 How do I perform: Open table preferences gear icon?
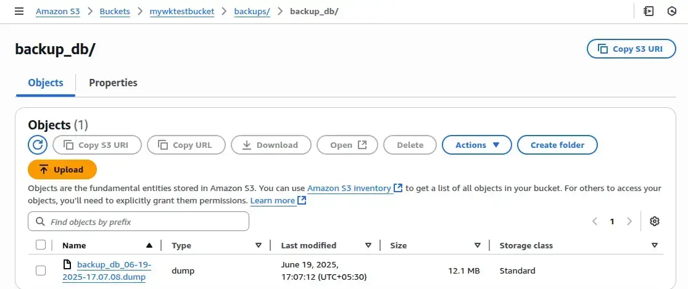[655, 222]
